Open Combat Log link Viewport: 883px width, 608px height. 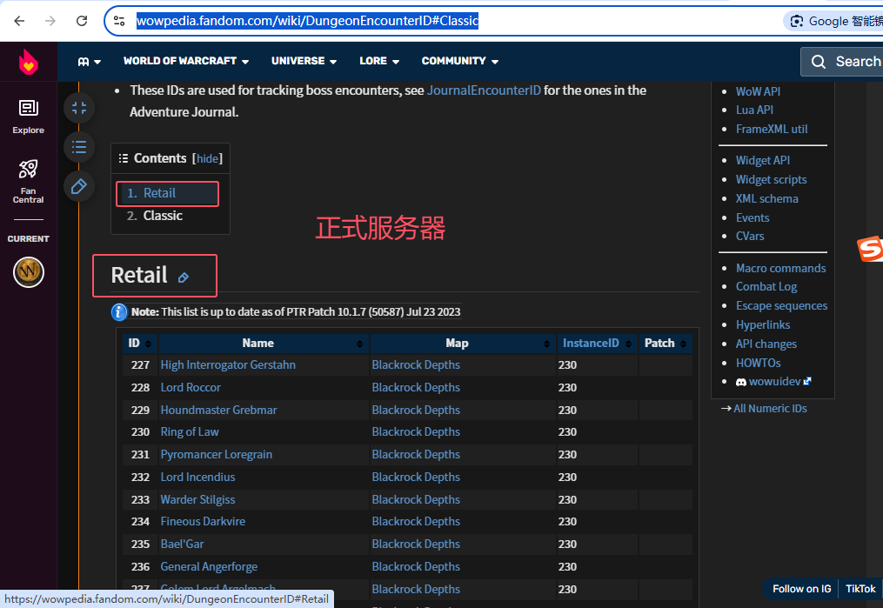[x=766, y=286]
